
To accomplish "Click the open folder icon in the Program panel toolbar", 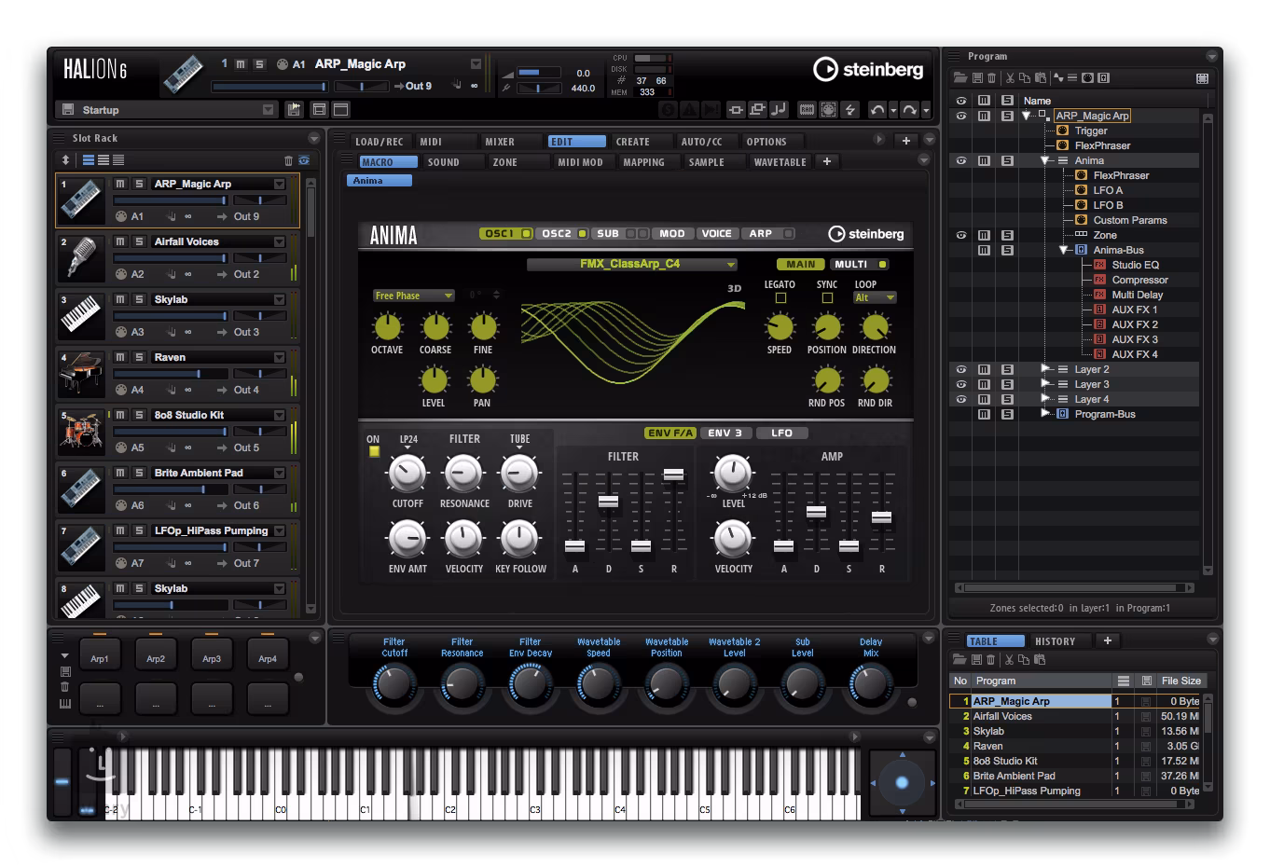I will coord(959,78).
